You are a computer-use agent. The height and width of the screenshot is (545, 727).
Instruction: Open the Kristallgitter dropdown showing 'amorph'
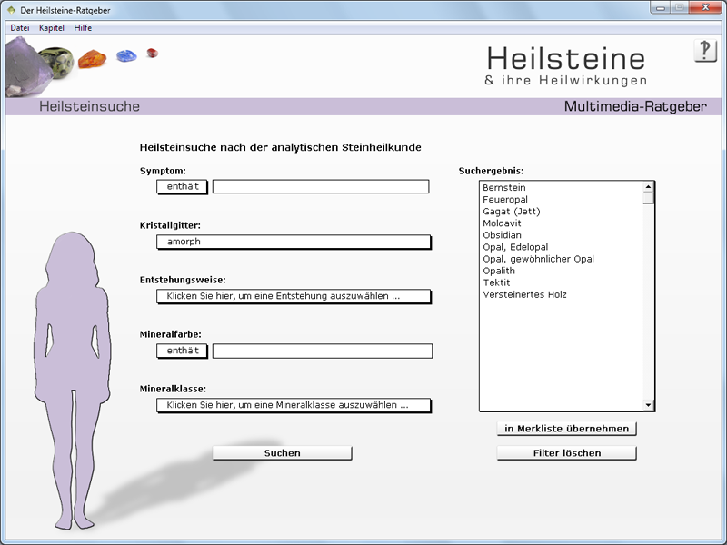293,242
